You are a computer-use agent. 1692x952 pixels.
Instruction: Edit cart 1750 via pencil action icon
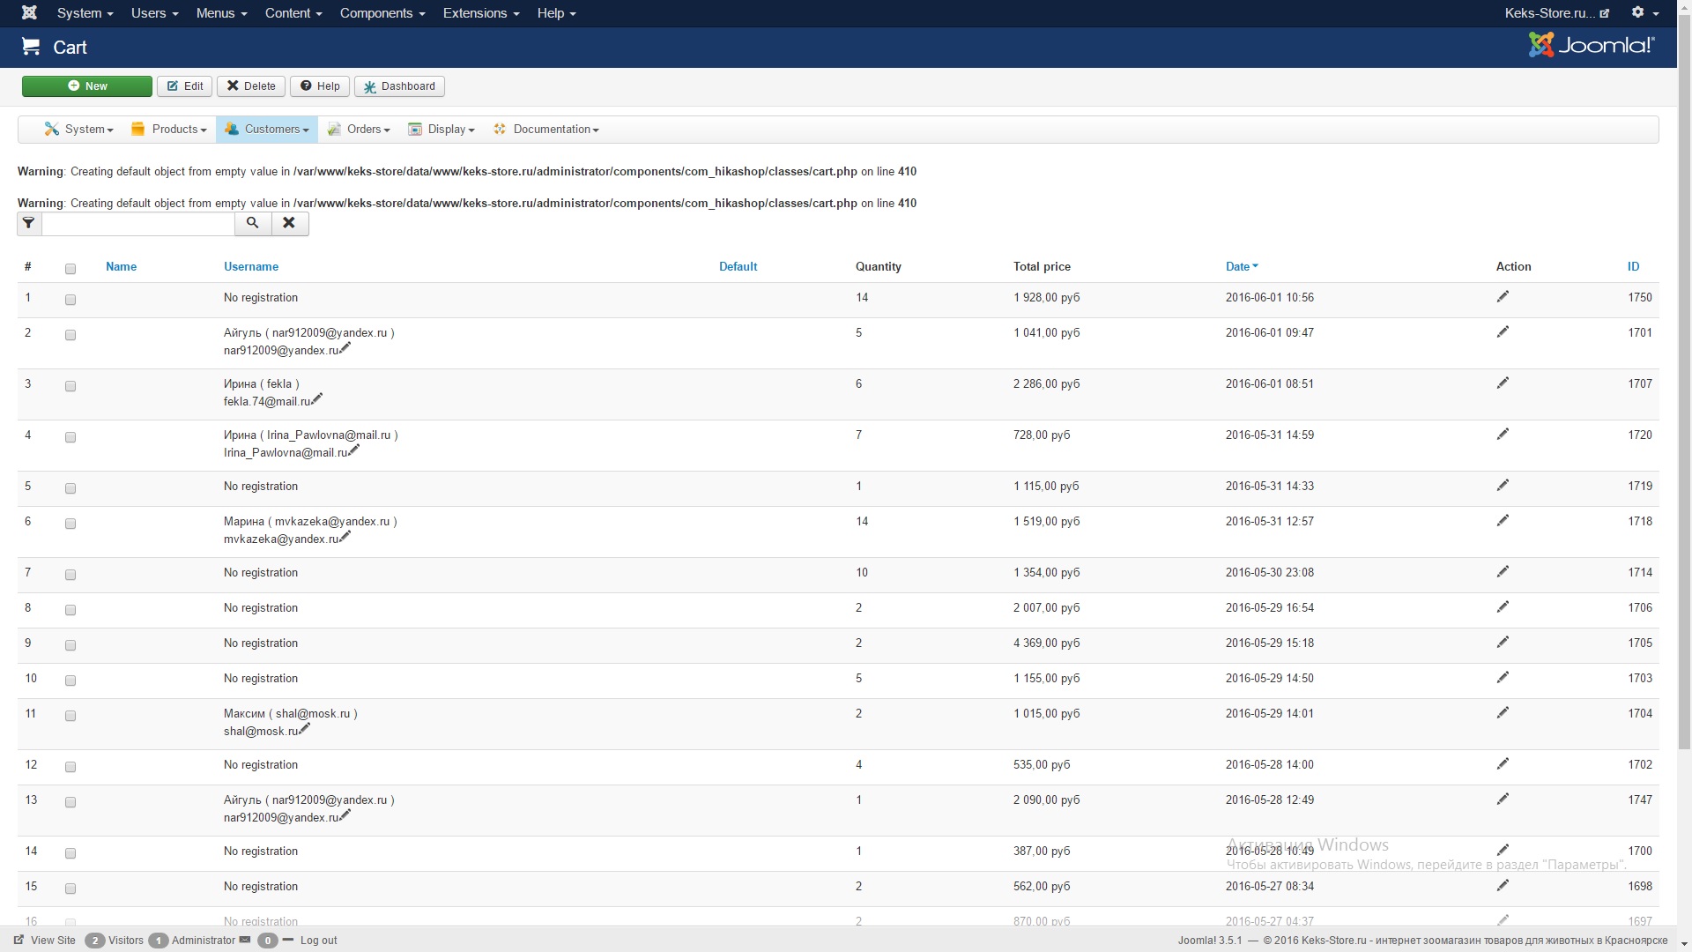click(1503, 297)
